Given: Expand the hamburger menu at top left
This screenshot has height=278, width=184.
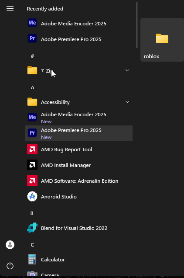Looking at the screenshot, I should [10, 8].
